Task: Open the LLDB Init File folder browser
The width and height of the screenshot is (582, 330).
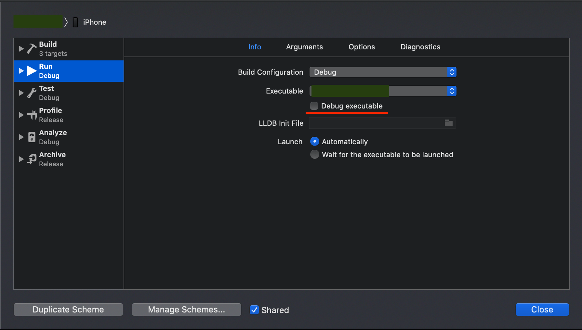Action: click(x=449, y=123)
